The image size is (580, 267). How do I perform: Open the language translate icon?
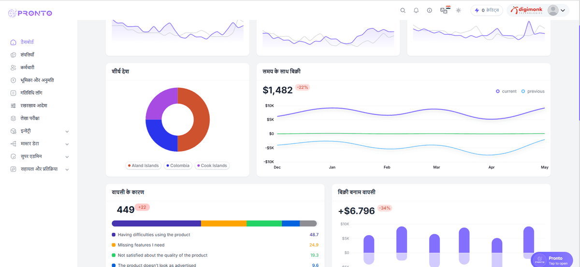click(x=444, y=11)
